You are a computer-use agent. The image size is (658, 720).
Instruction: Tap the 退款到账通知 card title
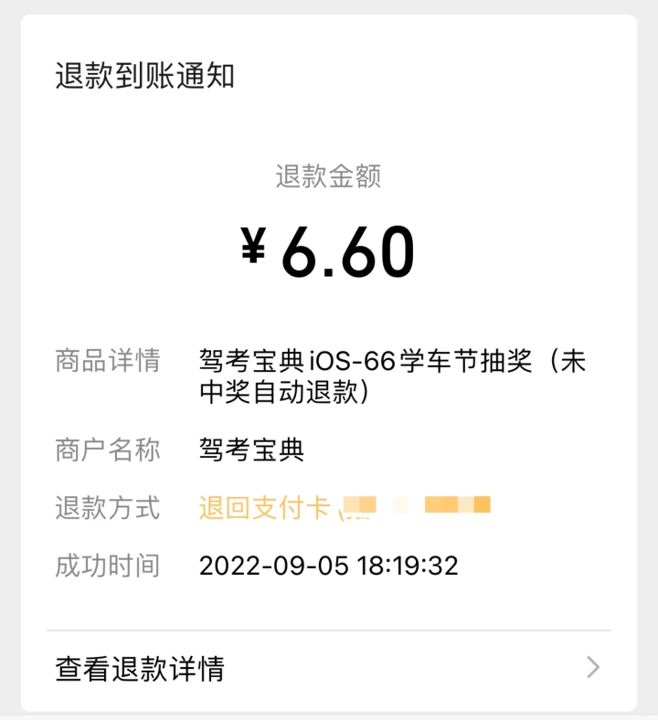click(144, 76)
